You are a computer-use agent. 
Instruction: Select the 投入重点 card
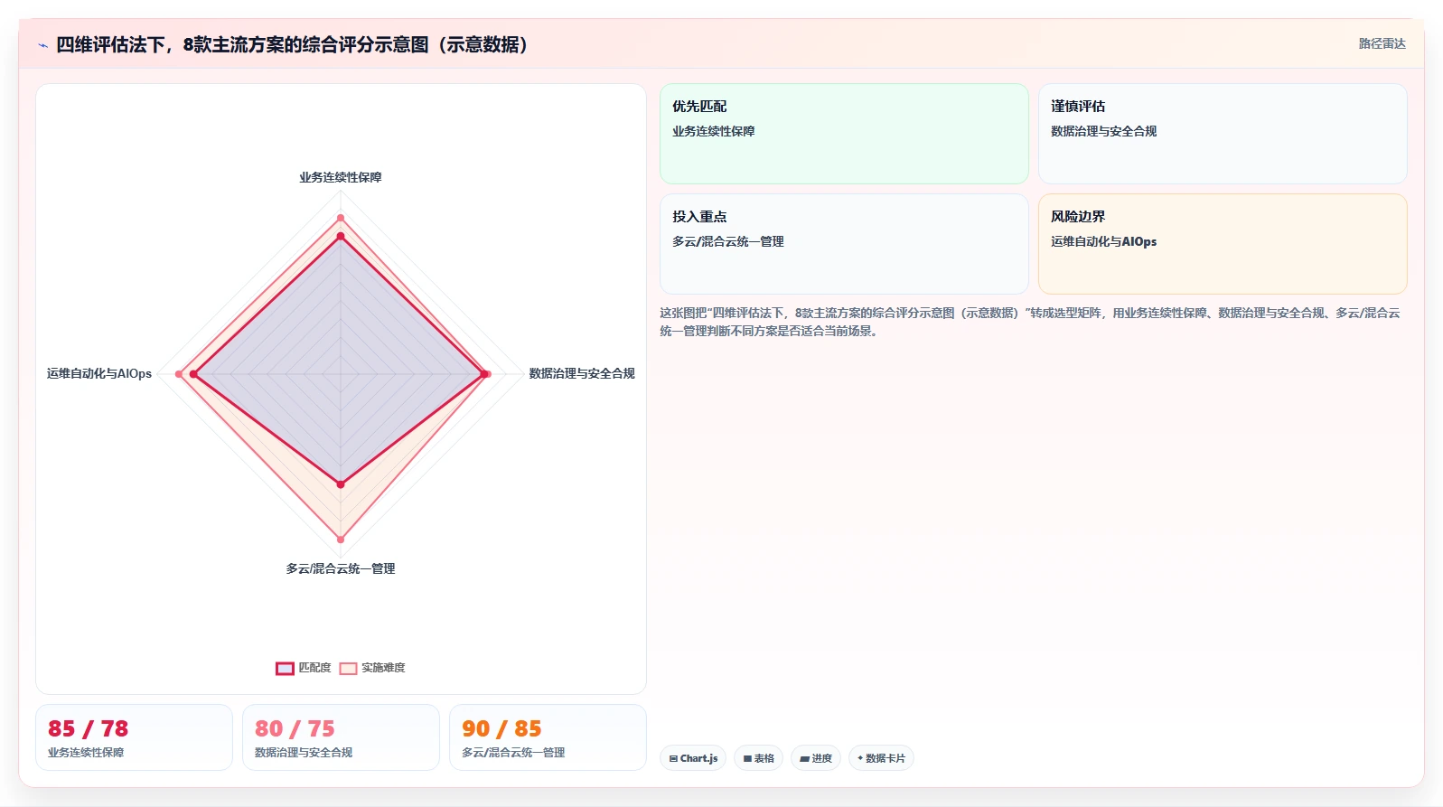tap(844, 244)
